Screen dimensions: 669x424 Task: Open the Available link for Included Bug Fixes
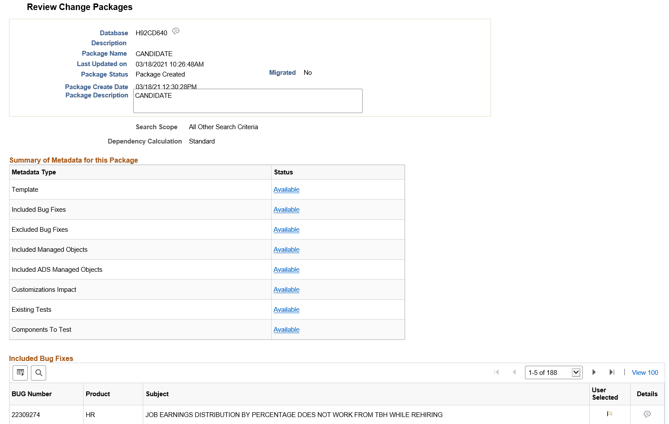[286, 210]
